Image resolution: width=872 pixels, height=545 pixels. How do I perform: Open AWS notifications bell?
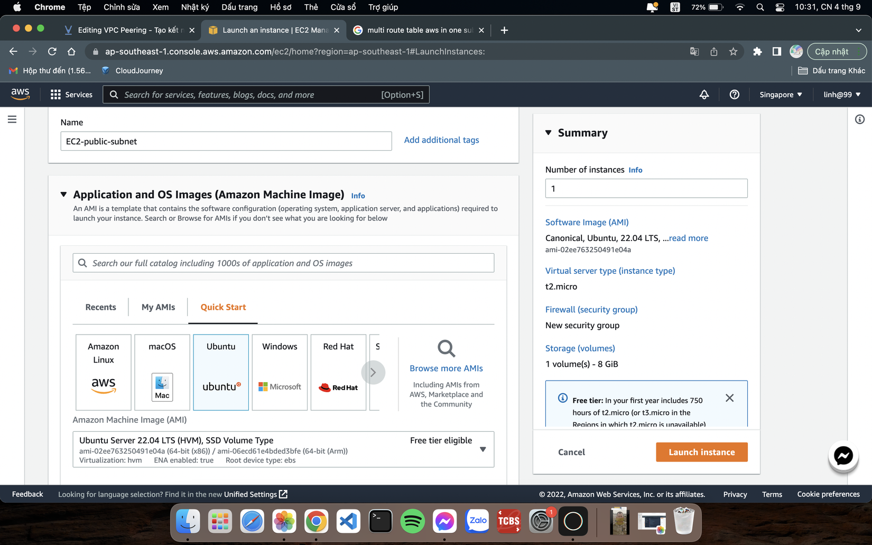pos(704,95)
